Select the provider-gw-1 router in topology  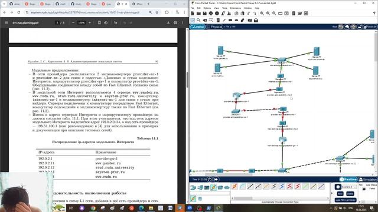point(236,95)
